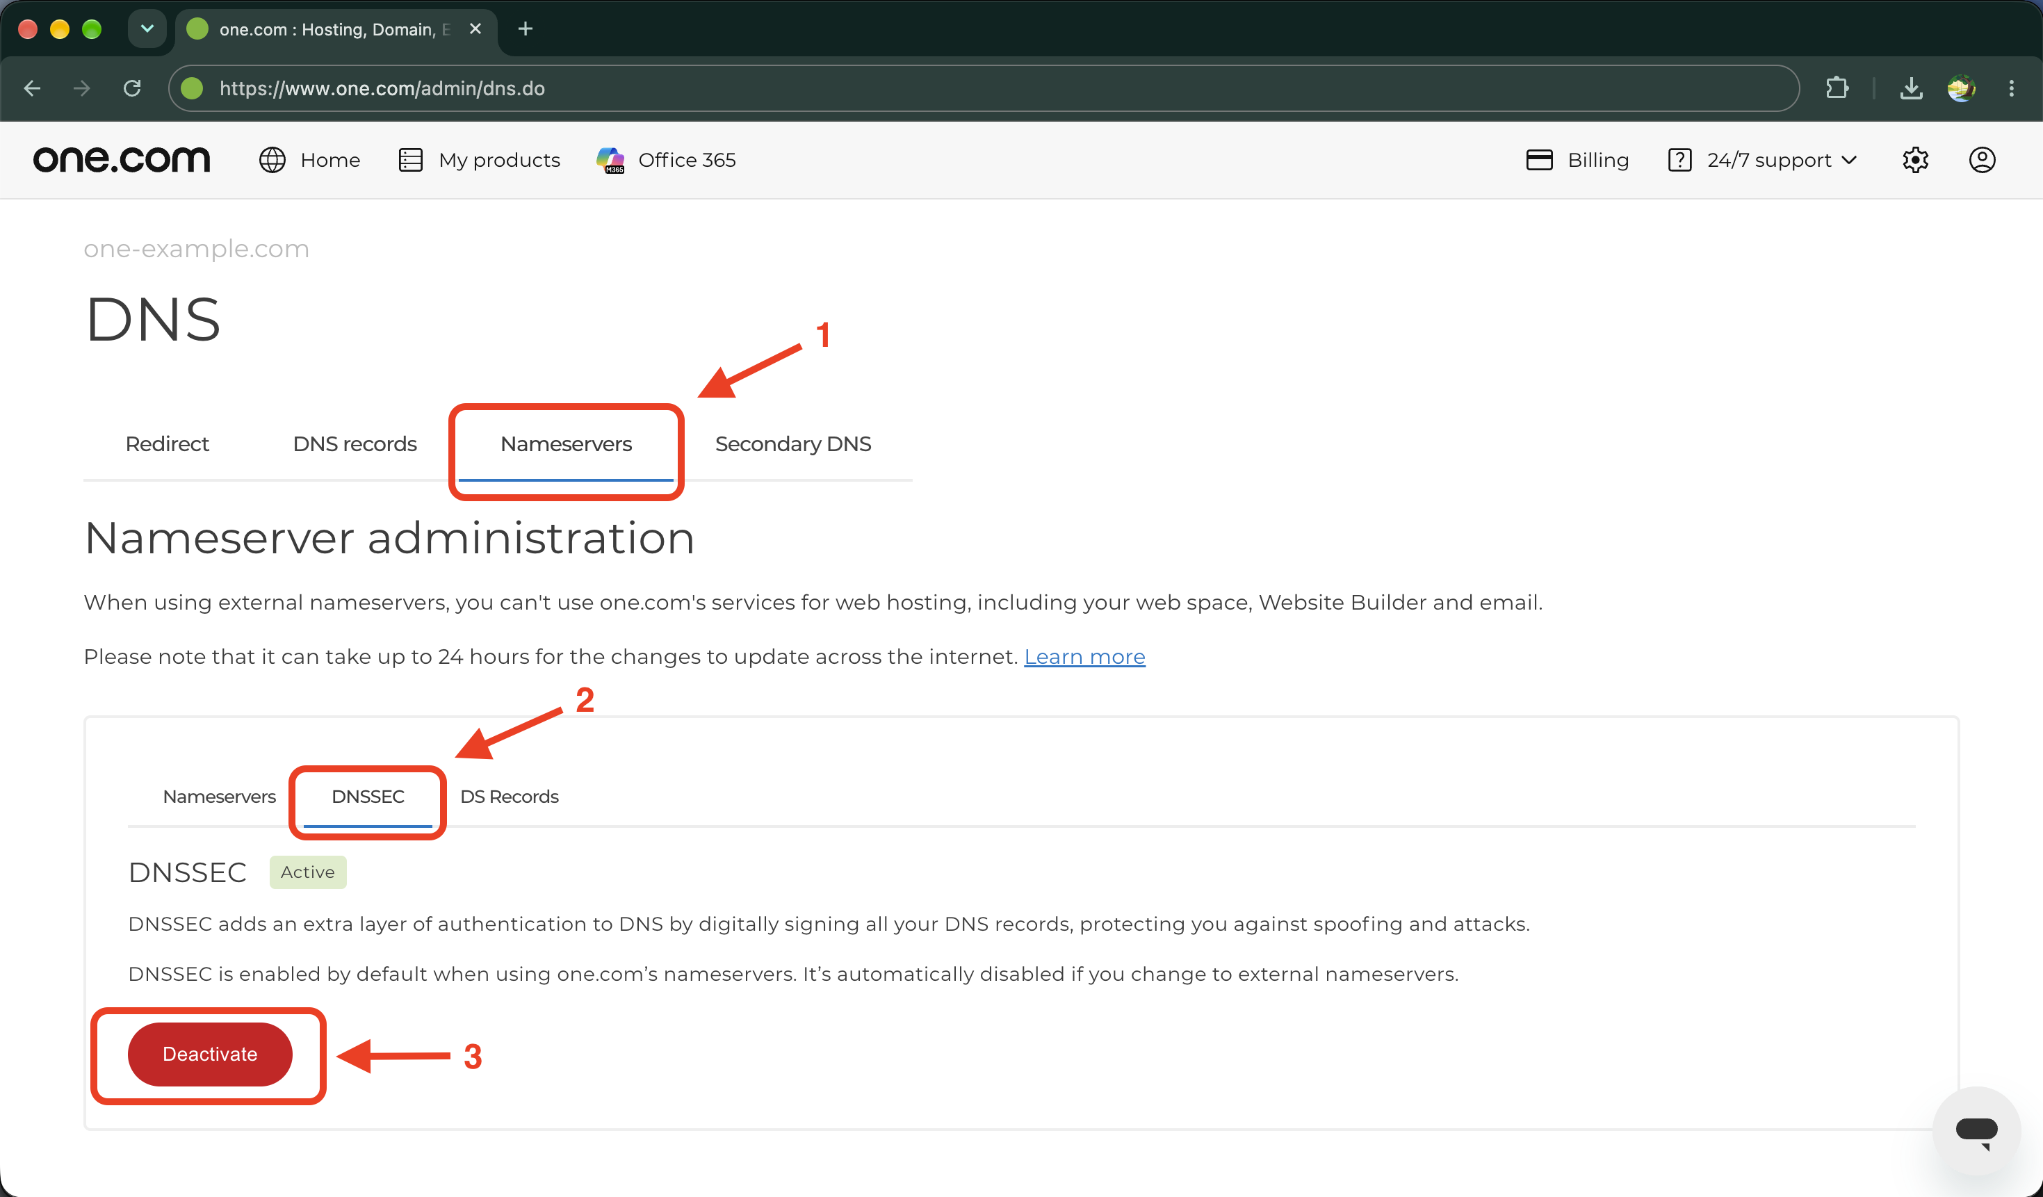Image resolution: width=2043 pixels, height=1197 pixels.
Task: Click the one-example.com domain text
Action: tap(196, 248)
